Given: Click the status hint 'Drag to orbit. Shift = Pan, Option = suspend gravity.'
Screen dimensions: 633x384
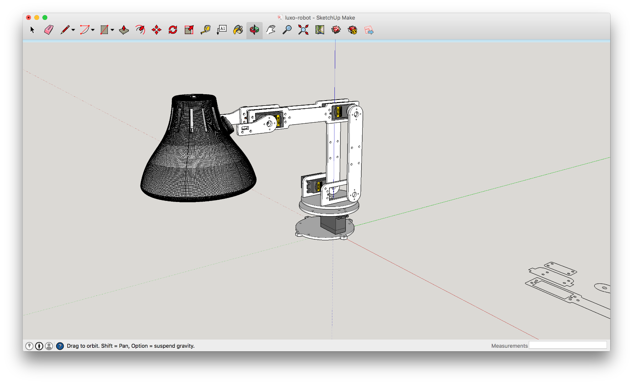Looking at the screenshot, I should 131,346.
